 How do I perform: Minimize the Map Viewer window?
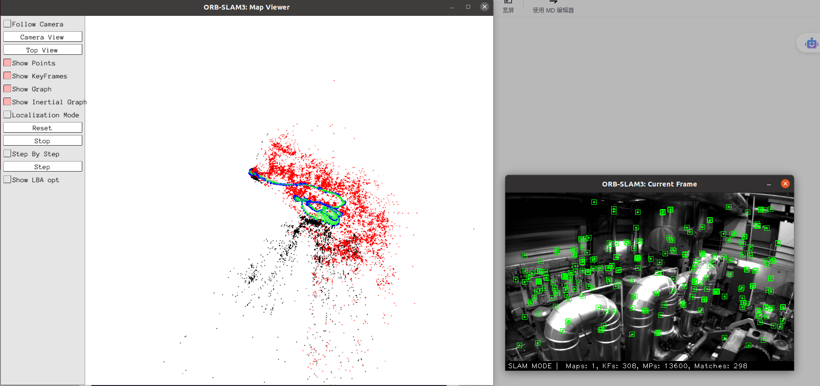click(452, 7)
